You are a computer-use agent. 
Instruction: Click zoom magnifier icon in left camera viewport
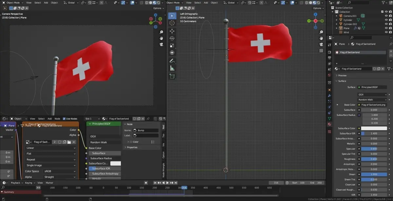pyautogui.click(x=161, y=32)
